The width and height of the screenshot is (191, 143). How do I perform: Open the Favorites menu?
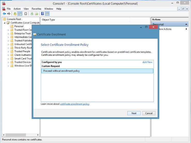click(x=36, y=9)
